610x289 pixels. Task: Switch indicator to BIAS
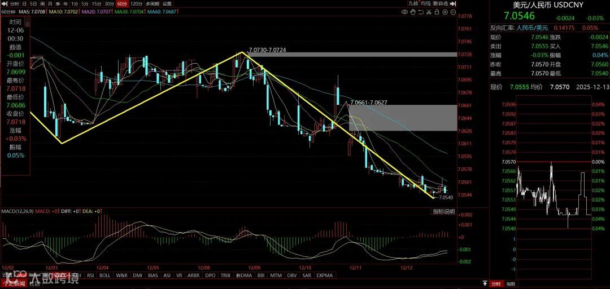[x=153, y=275]
